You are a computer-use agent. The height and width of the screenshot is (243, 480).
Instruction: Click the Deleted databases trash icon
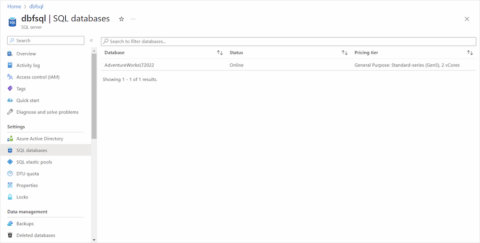10,235
